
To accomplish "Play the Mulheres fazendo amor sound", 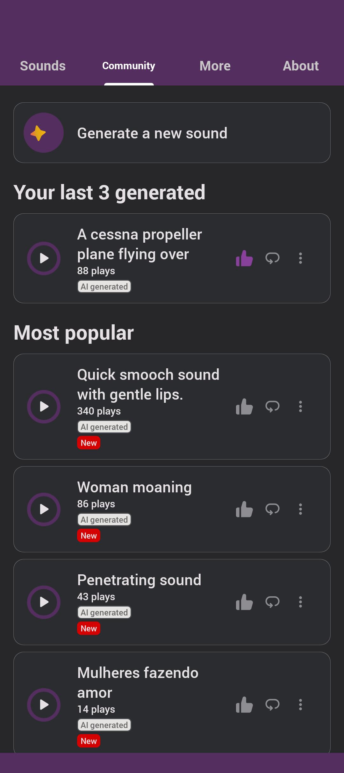I will (x=44, y=705).
